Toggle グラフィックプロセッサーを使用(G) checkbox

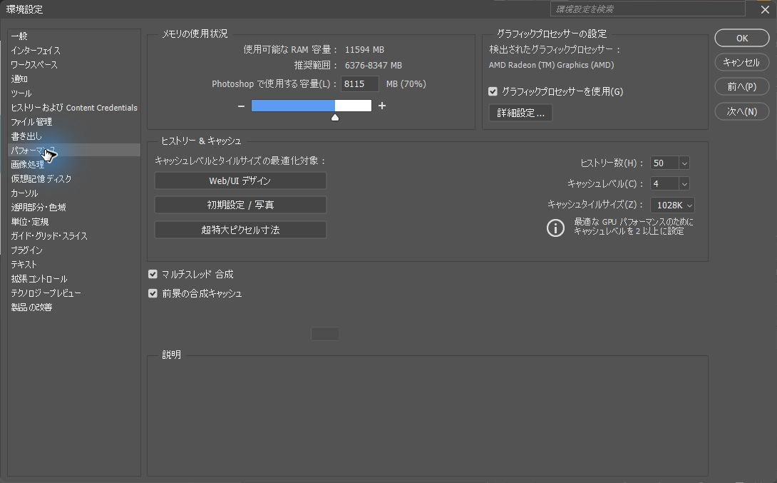493,91
